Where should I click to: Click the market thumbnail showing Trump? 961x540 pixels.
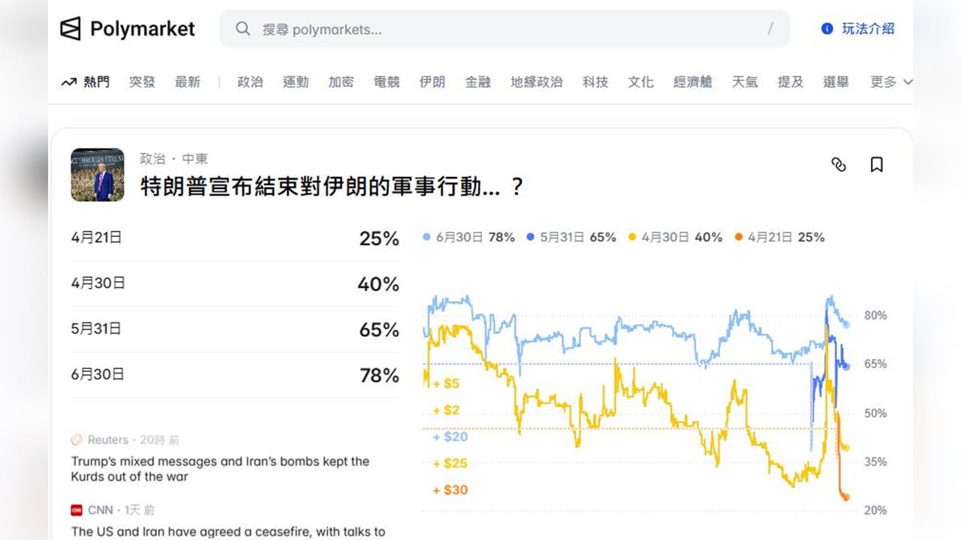pyautogui.click(x=98, y=175)
